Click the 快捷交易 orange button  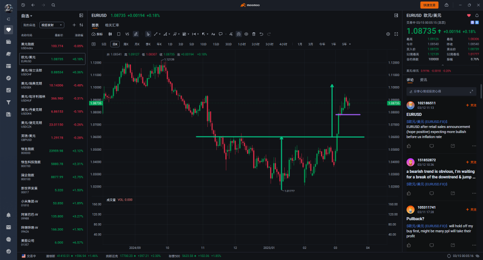point(429,5)
